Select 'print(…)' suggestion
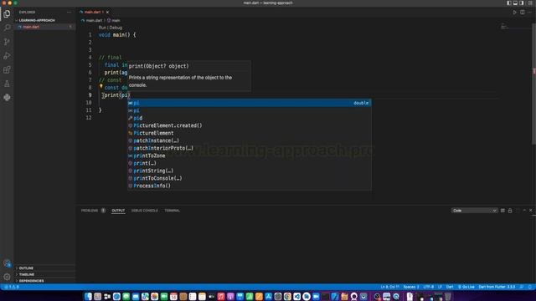The height and width of the screenshot is (301, 536). 250,163
